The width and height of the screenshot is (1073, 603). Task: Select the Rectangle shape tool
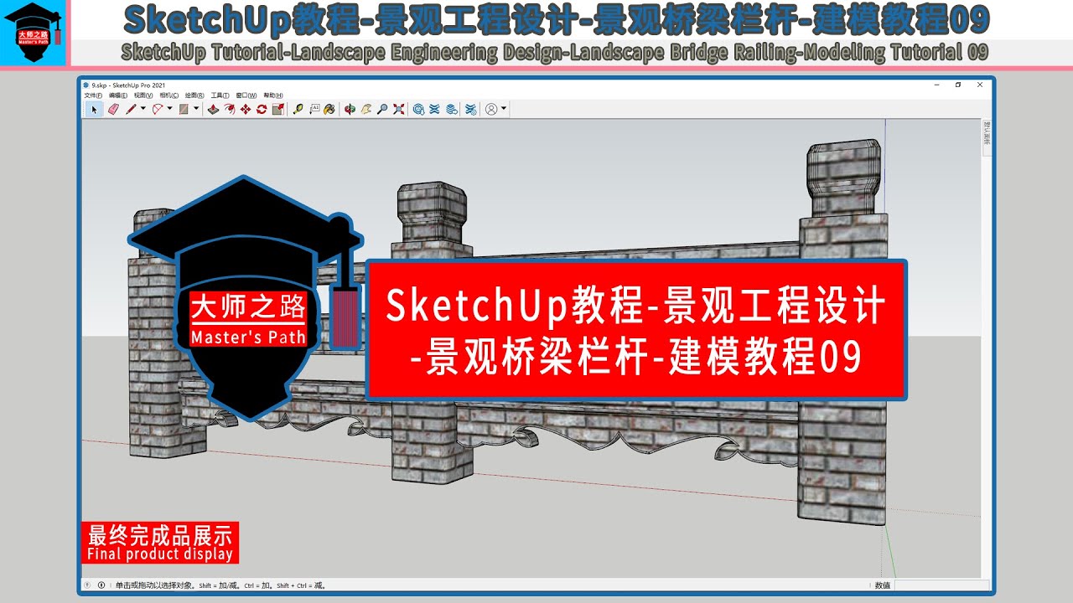tap(184, 109)
